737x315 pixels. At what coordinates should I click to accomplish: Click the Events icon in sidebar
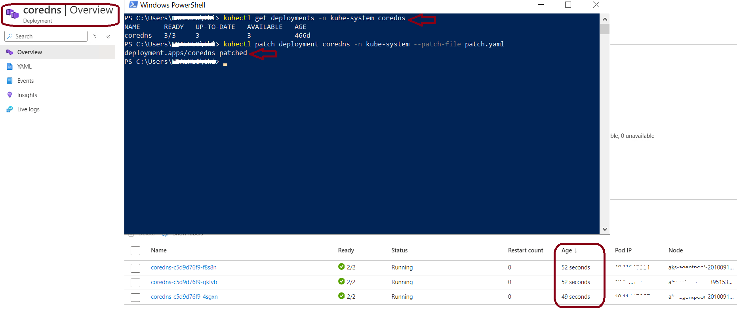[x=10, y=81]
